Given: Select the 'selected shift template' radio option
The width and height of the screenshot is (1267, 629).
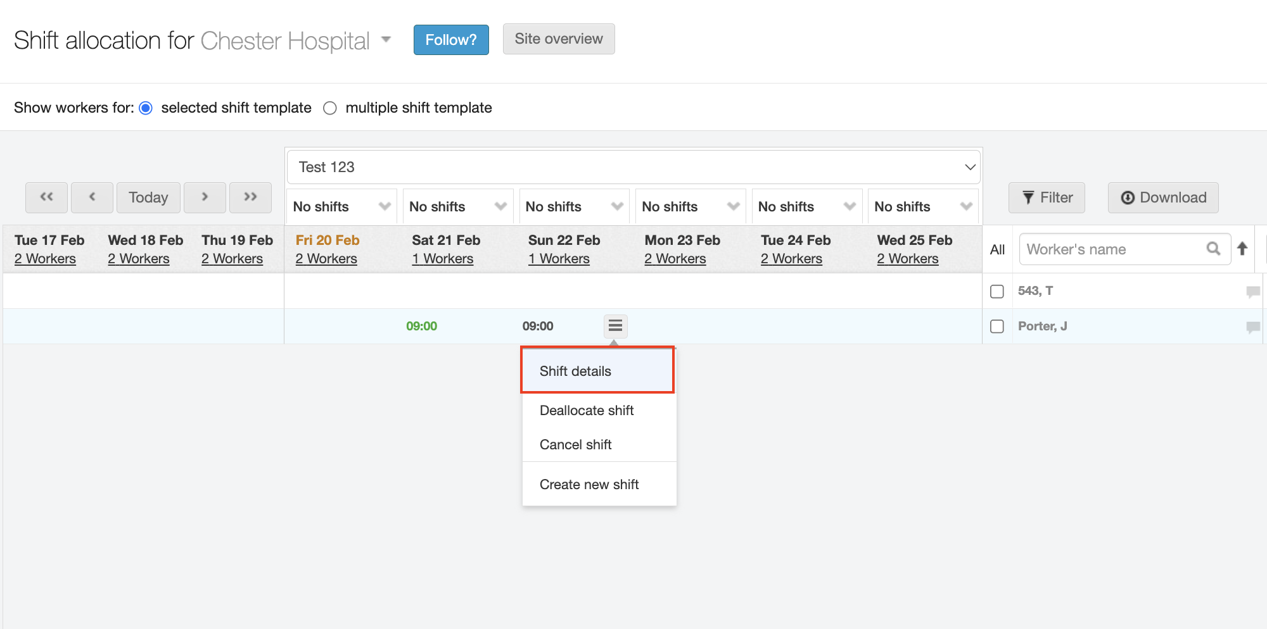Looking at the screenshot, I should tap(146, 108).
